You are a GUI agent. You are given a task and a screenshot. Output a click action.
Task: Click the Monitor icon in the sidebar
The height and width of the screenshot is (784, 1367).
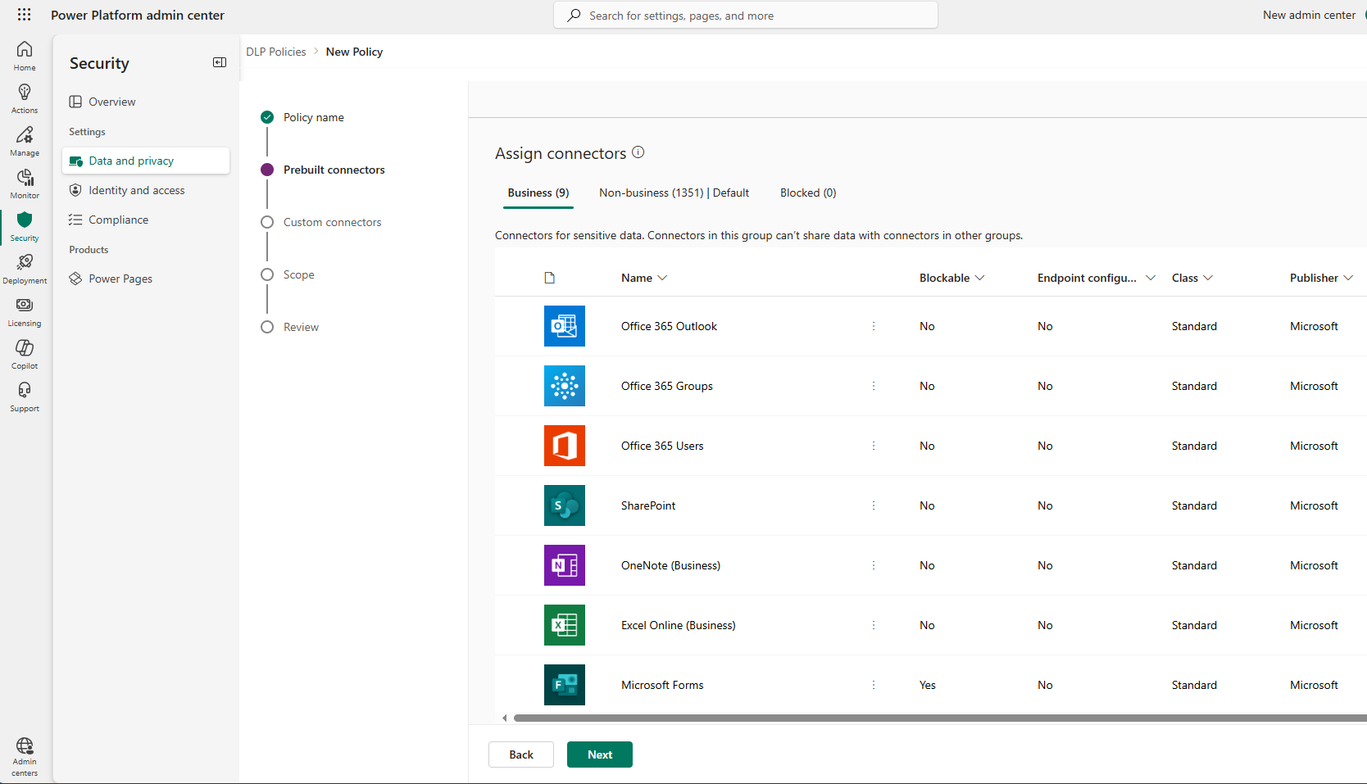click(x=24, y=183)
